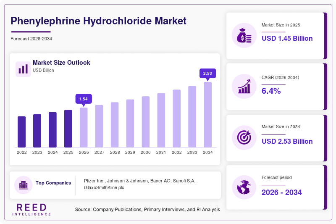Click the 2022 bar in the chart
The height and width of the screenshot is (224, 336).
22,132
